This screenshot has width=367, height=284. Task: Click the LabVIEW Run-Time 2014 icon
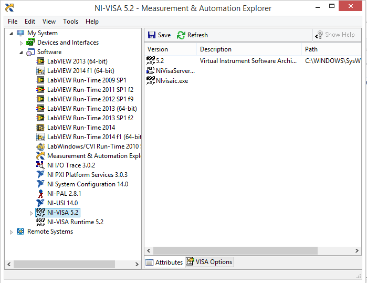pyautogui.click(x=40, y=128)
